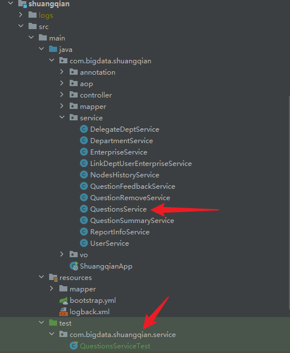290x353 pixels.
Task: Click the bootstrap.yml Spring config icon
Action: coord(63,301)
